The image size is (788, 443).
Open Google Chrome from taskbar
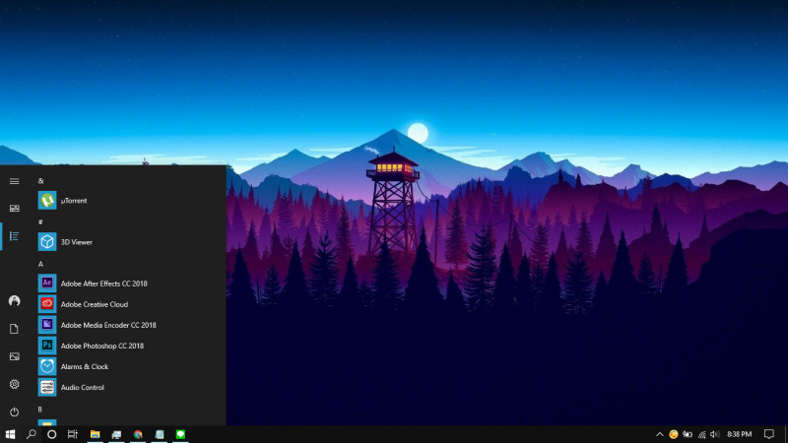point(138,434)
